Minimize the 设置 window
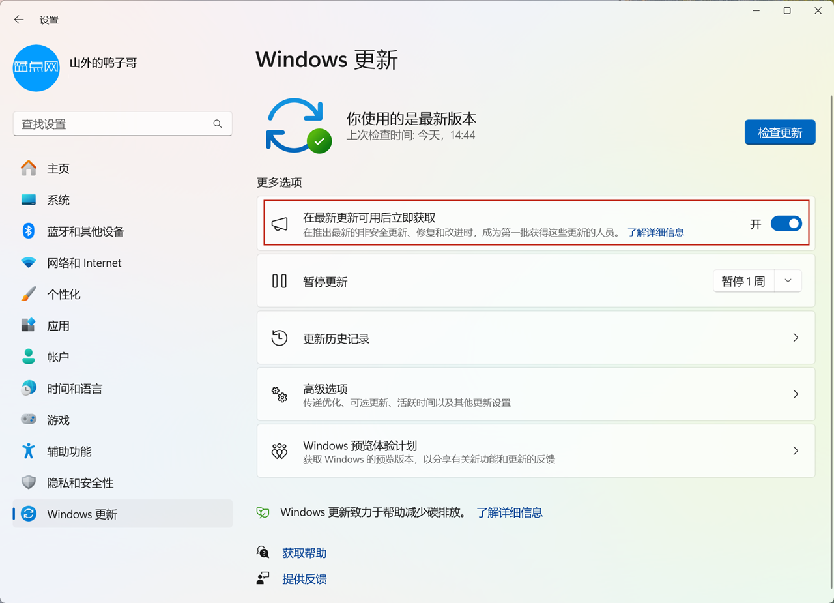 (756, 11)
